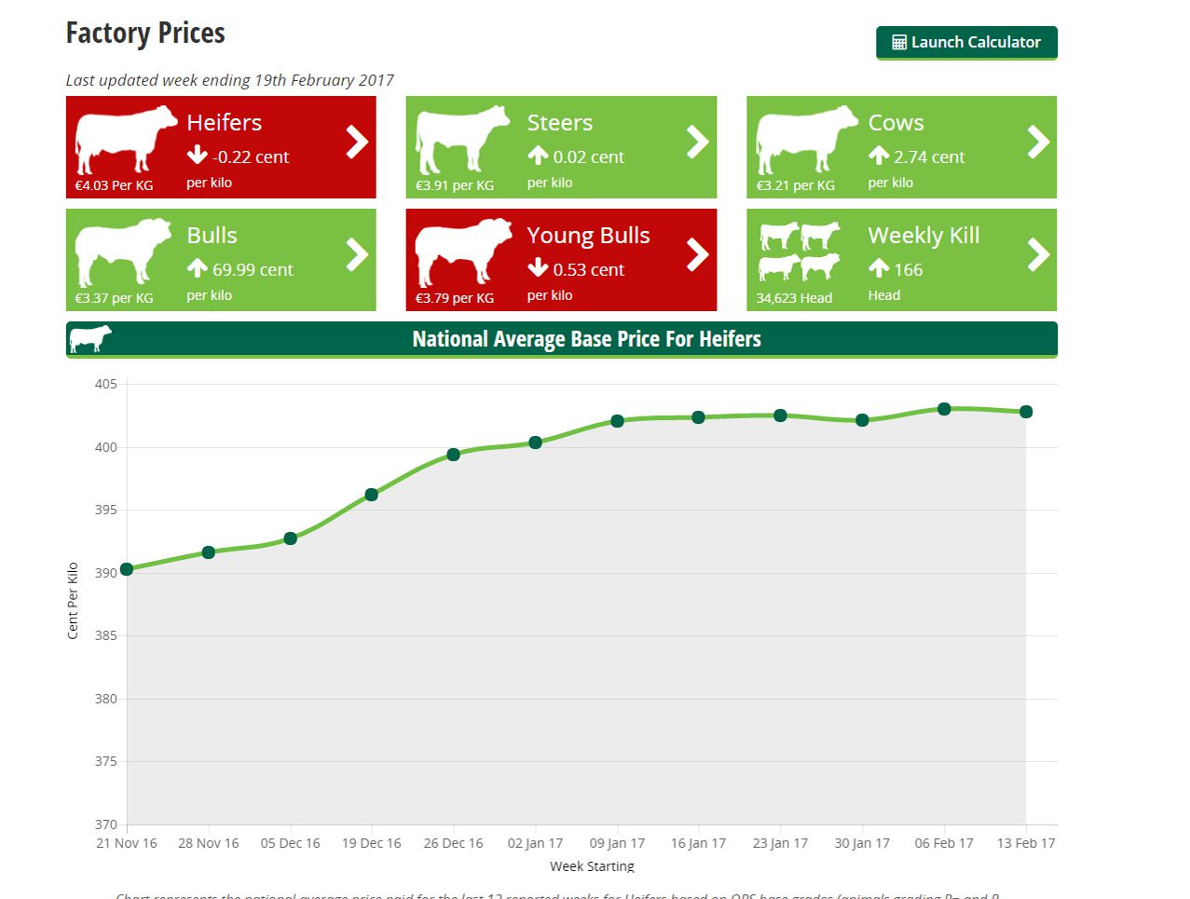Screen dimensions: 1190x899
Task: Click the Steers animal silhouette icon
Action: [x=463, y=138]
